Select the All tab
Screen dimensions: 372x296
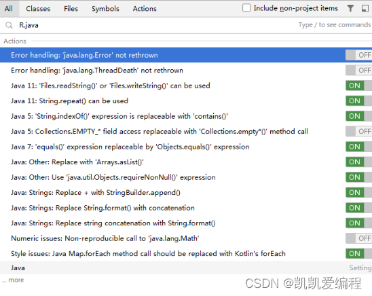(x=9, y=9)
